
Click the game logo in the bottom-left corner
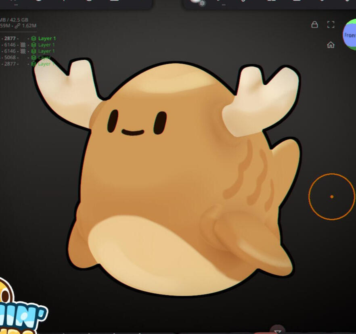(20, 311)
